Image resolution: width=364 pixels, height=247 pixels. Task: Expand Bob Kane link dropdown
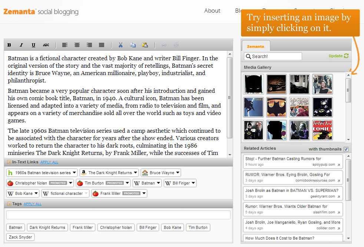[x=36, y=193]
